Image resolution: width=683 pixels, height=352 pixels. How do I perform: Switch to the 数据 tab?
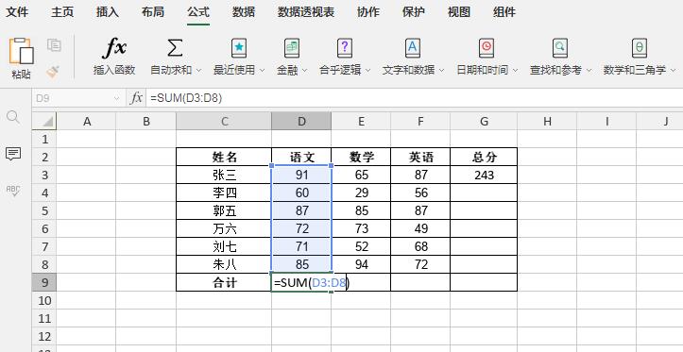pyautogui.click(x=244, y=12)
